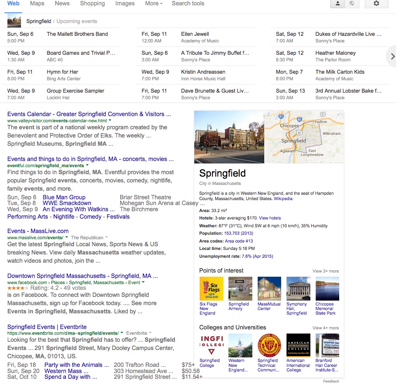Viewport: 396px width, 385px height.
Task: Expand The Republican source dropdown arrow
Action: click(107, 237)
